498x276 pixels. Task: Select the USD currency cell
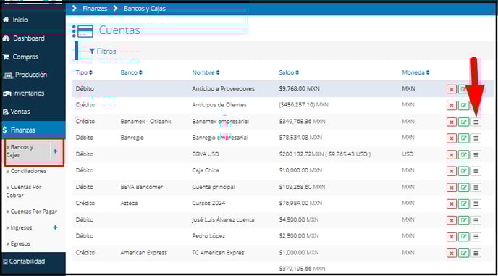(408, 154)
